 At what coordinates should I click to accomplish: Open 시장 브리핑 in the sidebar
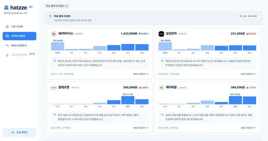[x=19, y=27]
